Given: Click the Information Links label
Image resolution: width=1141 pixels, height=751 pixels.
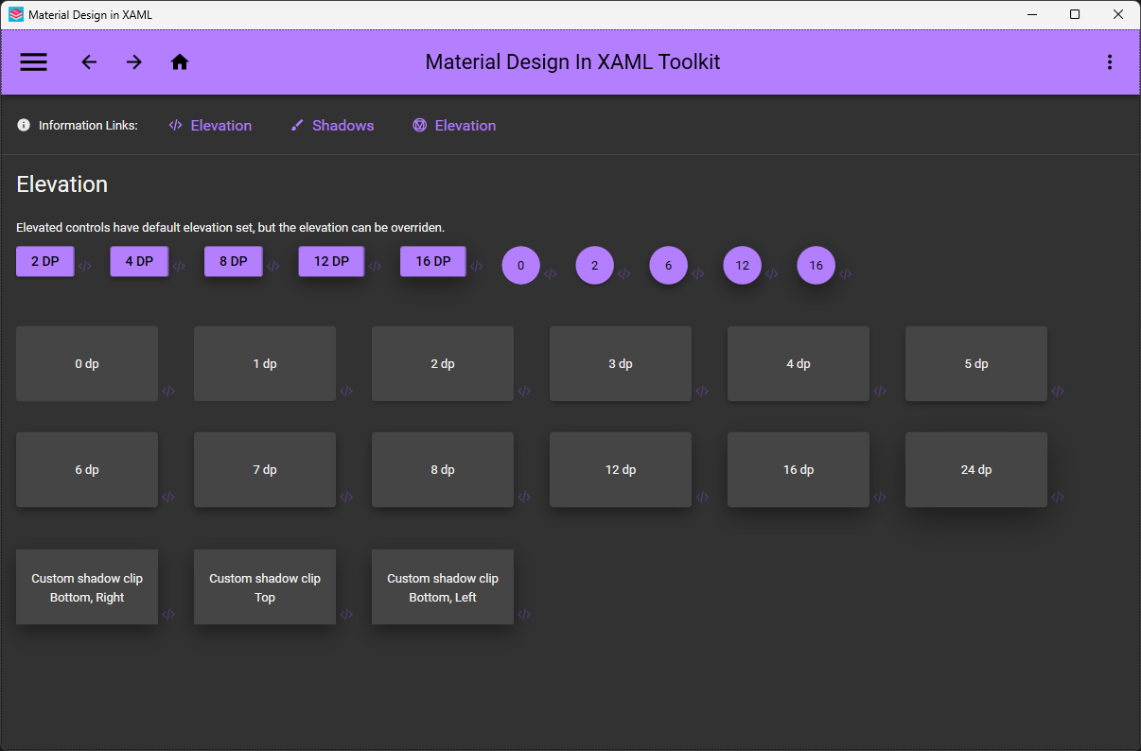Looking at the screenshot, I should click(x=88, y=126).
